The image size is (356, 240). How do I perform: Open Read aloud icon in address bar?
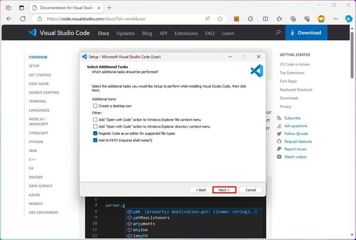tap(208, 19)
